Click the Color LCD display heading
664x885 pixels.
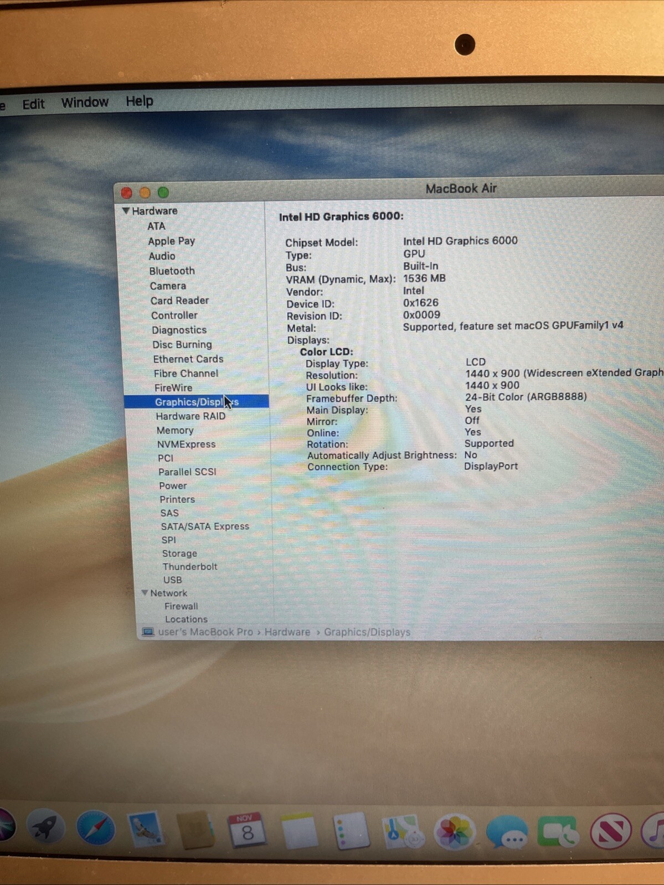click(326, 351)
